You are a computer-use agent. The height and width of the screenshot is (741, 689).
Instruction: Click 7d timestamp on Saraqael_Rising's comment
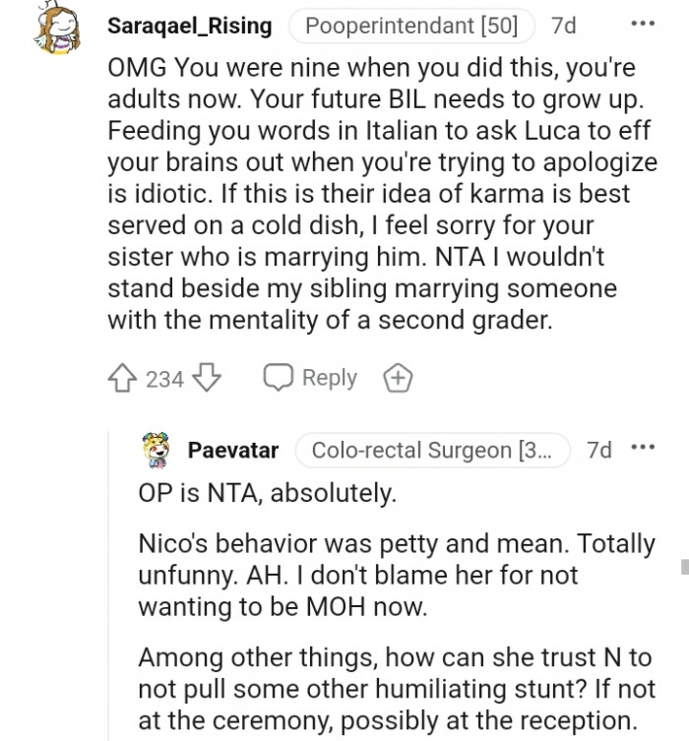tap(563, 26)
